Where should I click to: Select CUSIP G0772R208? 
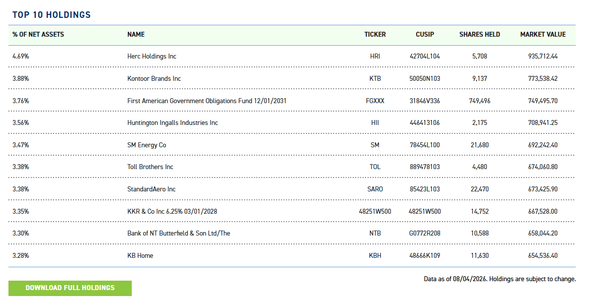pyautogui.click(x=425, y=234)
